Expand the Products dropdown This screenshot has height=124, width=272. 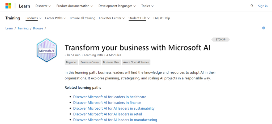[x=33, y=18]
